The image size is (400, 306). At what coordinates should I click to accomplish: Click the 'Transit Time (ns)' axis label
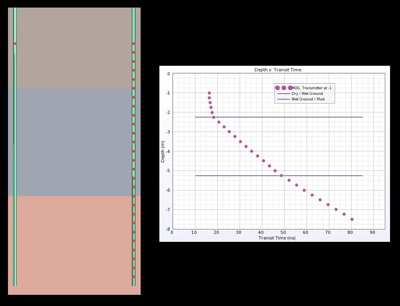tap(277, 238)
